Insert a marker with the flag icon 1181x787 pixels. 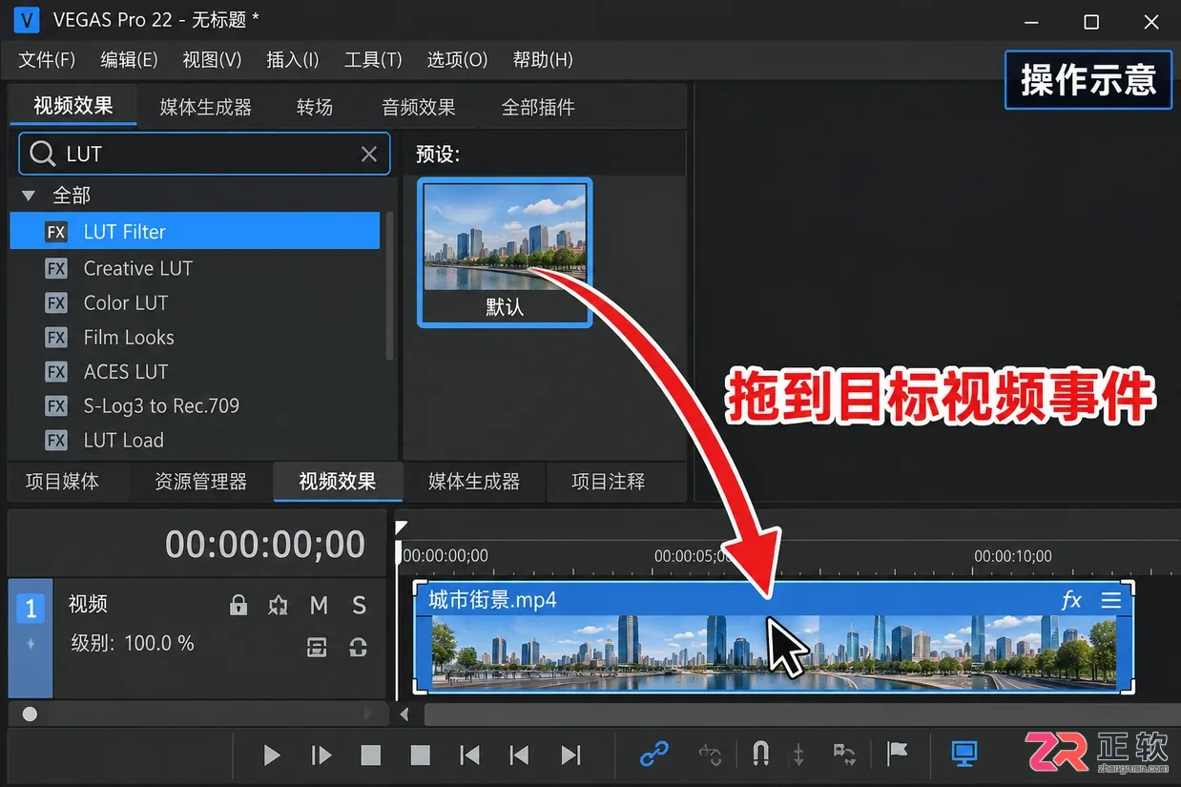(x=897, y=754)
